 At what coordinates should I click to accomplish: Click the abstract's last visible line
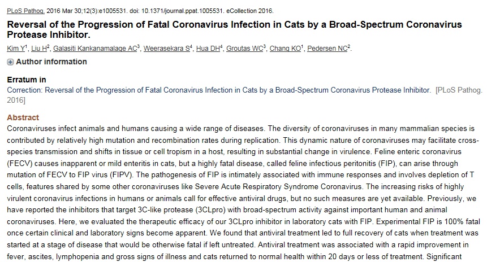click(x=234, y=257)
